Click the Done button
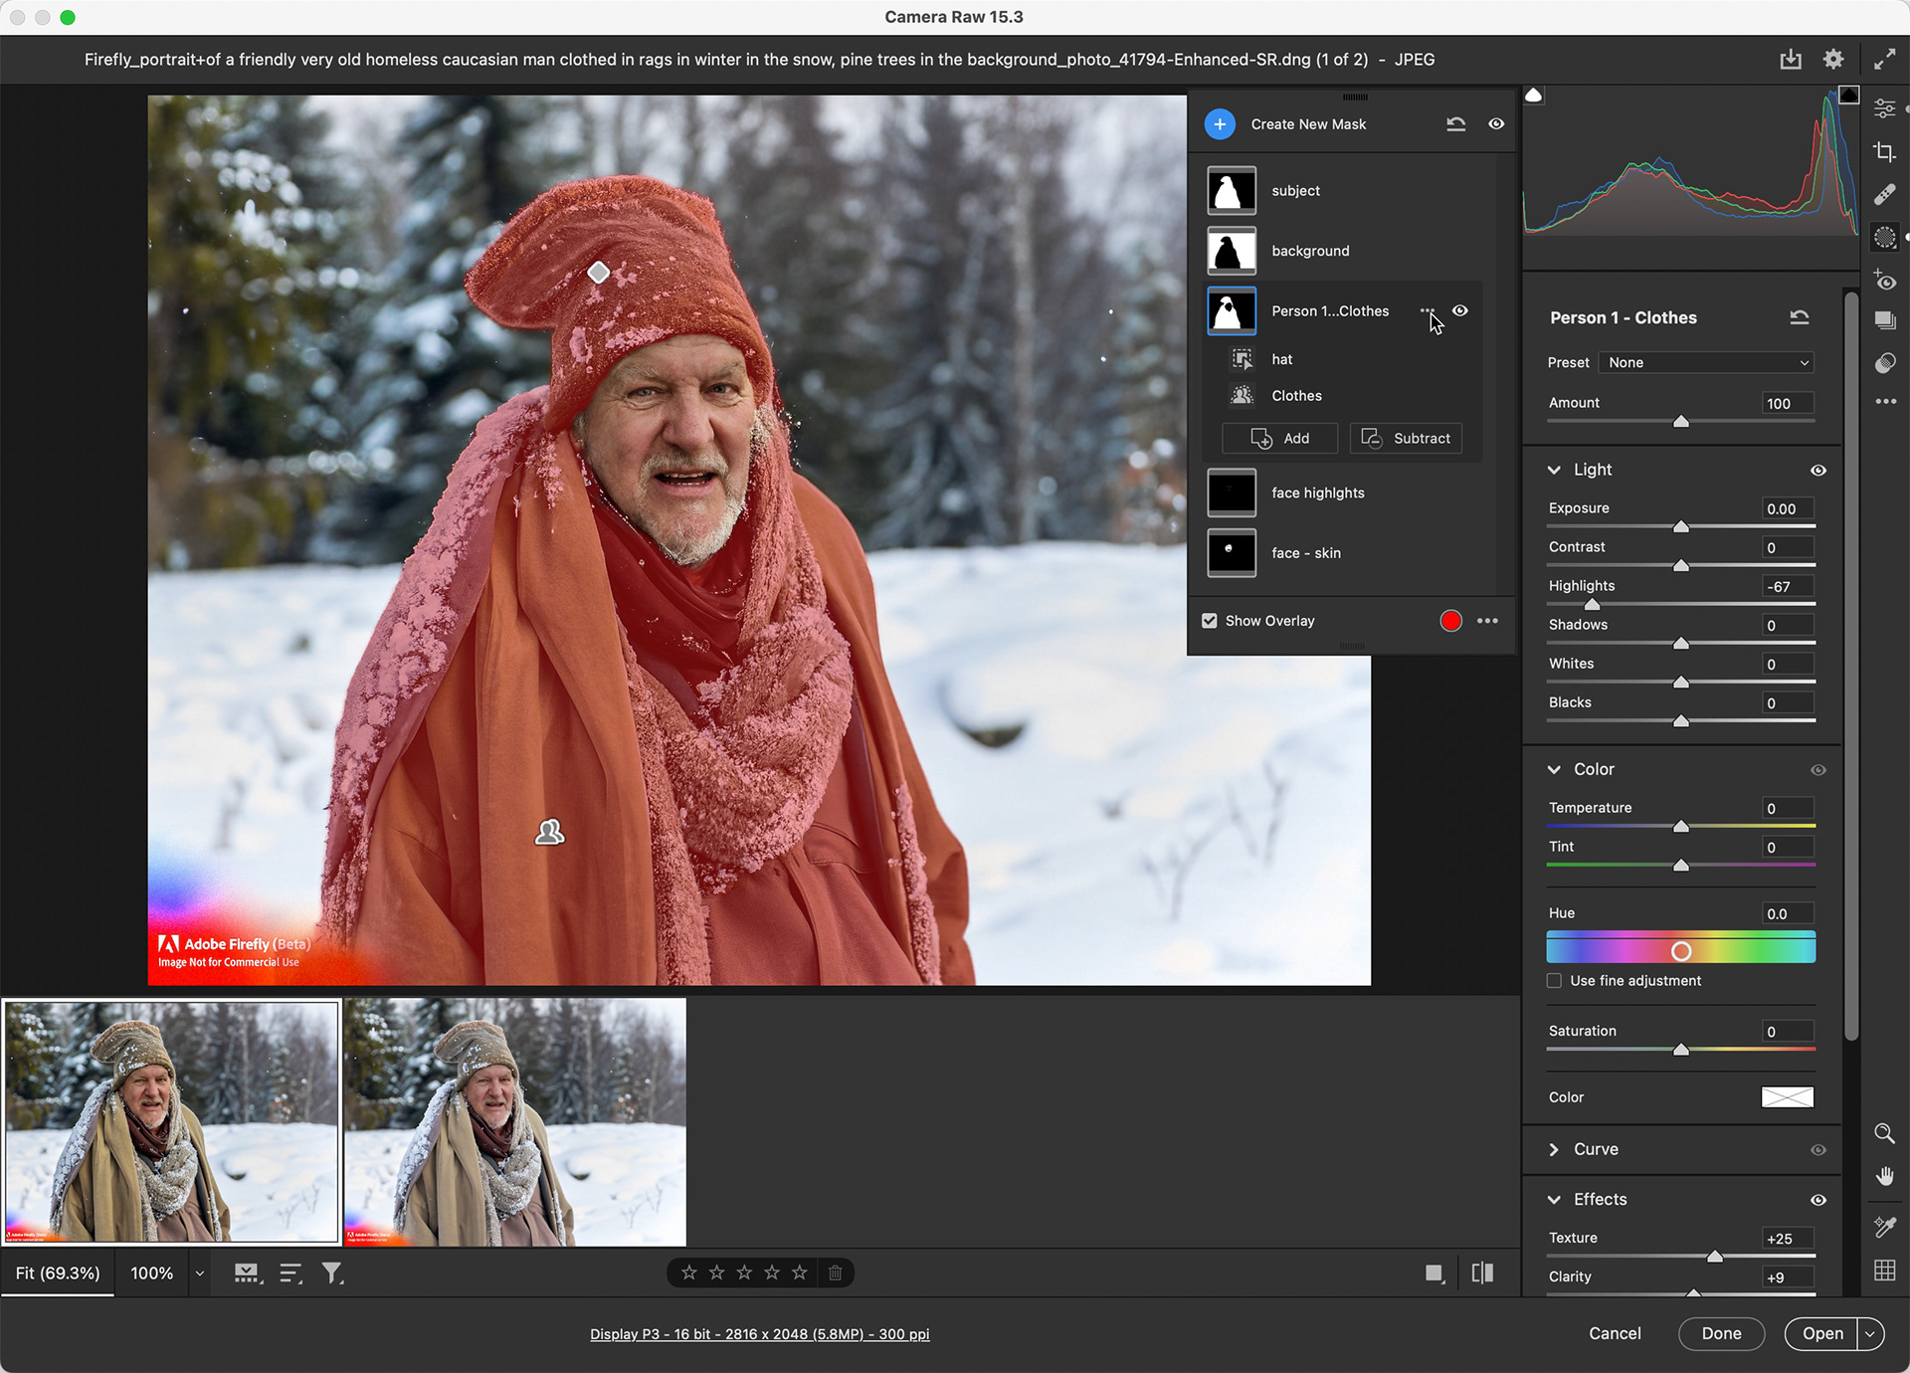Viewport: 1910px width, 1373px height. coord(1721,1334)
